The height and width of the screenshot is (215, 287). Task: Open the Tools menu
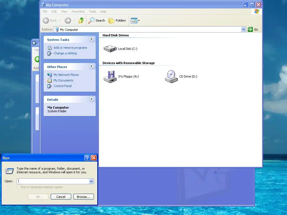[x=92, y=11]
